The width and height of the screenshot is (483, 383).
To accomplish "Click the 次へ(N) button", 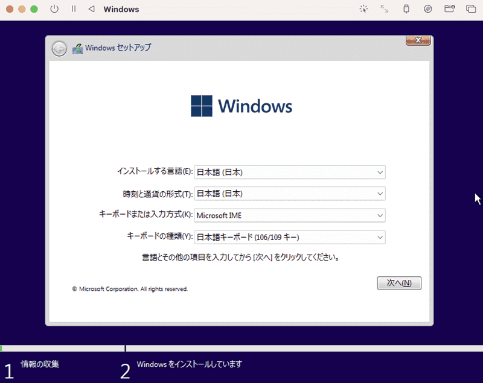I will [x=399, y=283].
